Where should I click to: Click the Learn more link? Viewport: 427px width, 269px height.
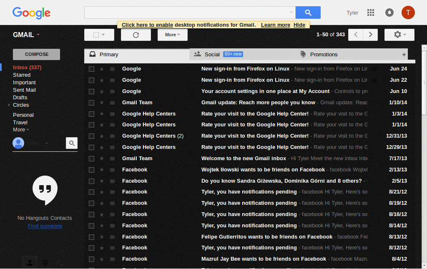pos(276,25)
